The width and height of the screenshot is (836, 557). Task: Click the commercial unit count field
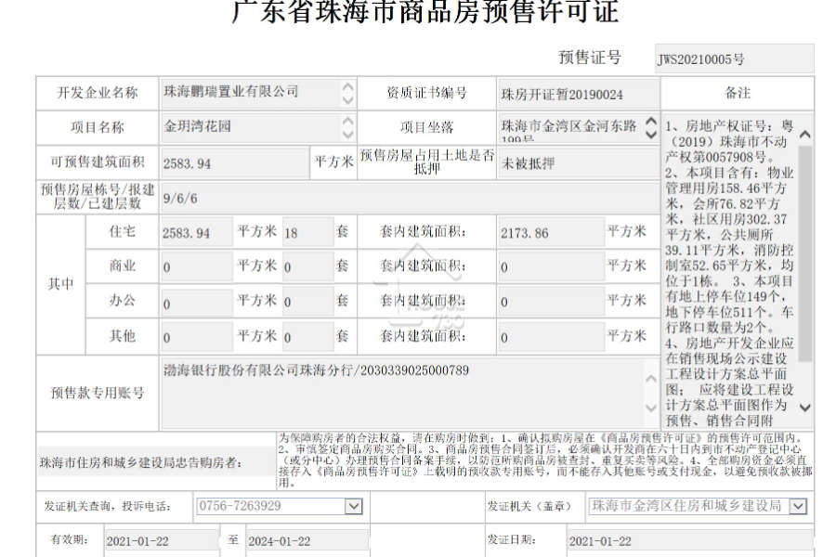click(307, 266)
